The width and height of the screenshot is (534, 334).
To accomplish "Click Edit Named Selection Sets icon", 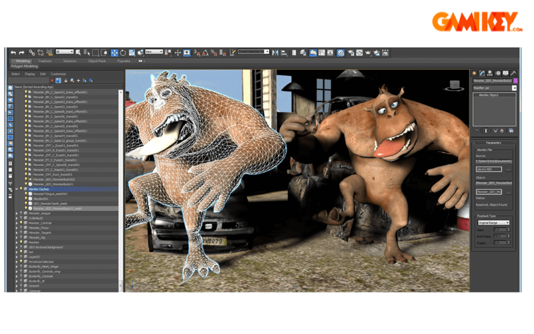I will tap(232, 53).
